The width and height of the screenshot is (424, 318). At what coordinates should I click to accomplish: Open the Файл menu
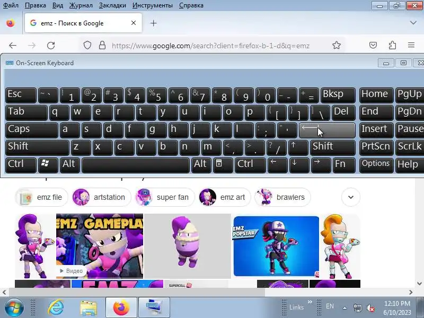coord(11,5)
